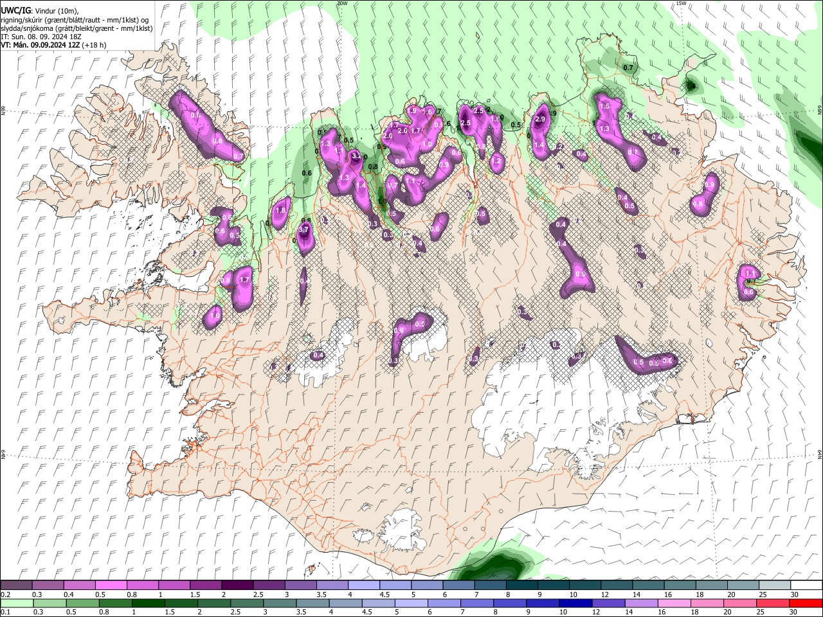The height and width of the screenshot is (617, 823).
Task: Click the 2.9 snowfall value on the map
Action: click(x=540, y=119)
